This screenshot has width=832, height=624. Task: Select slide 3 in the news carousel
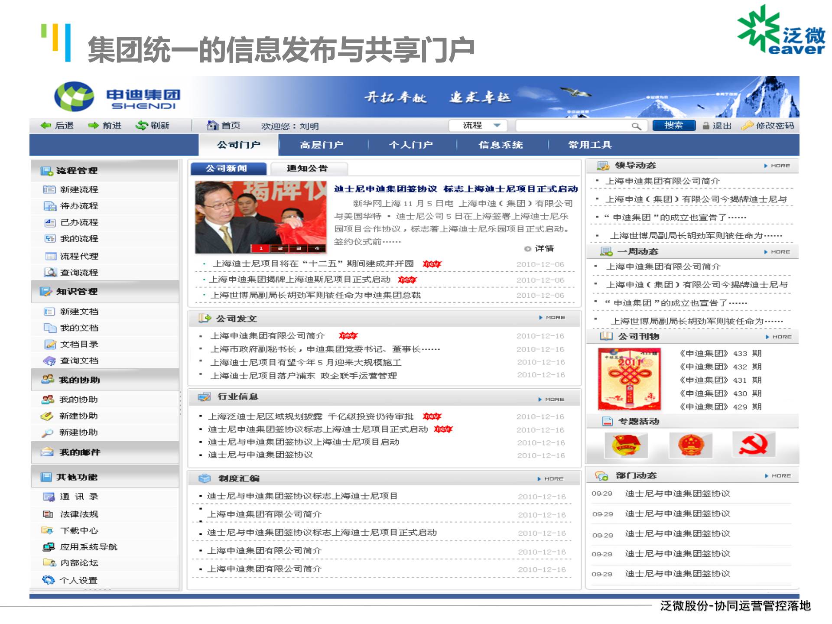[298, 248]
